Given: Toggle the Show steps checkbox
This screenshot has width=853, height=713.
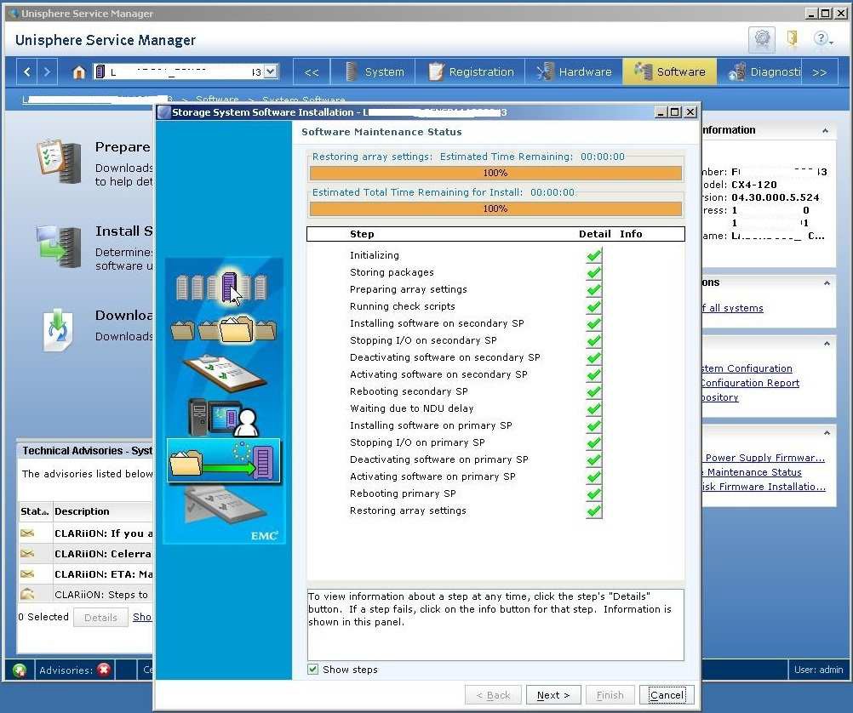Looking at the screenshot, I should (x=312, y=670).
